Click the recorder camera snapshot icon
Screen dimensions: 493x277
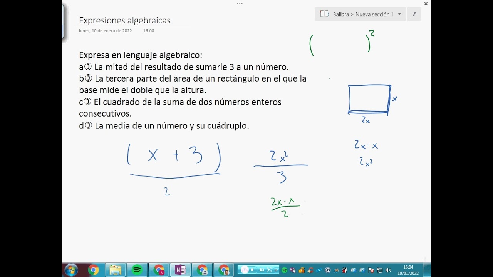[262, 270]
